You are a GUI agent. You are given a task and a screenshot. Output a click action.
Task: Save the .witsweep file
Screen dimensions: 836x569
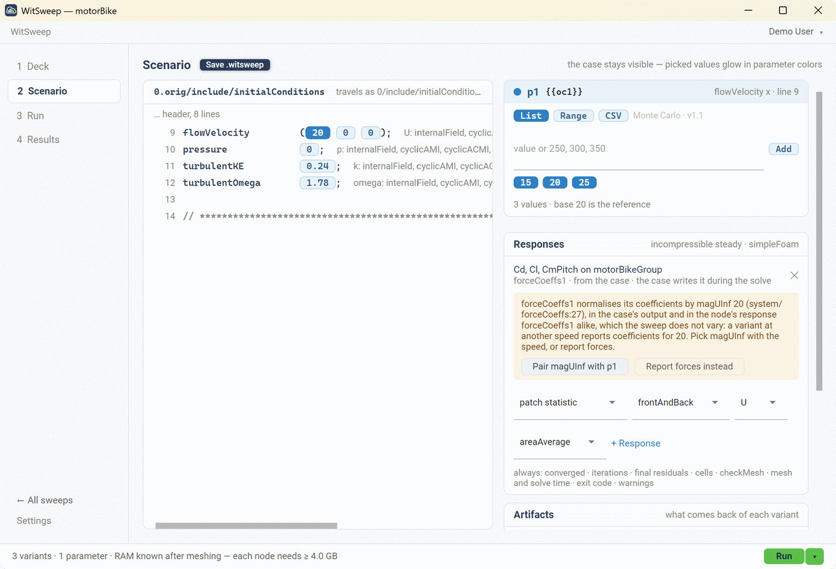pos(235,65)
